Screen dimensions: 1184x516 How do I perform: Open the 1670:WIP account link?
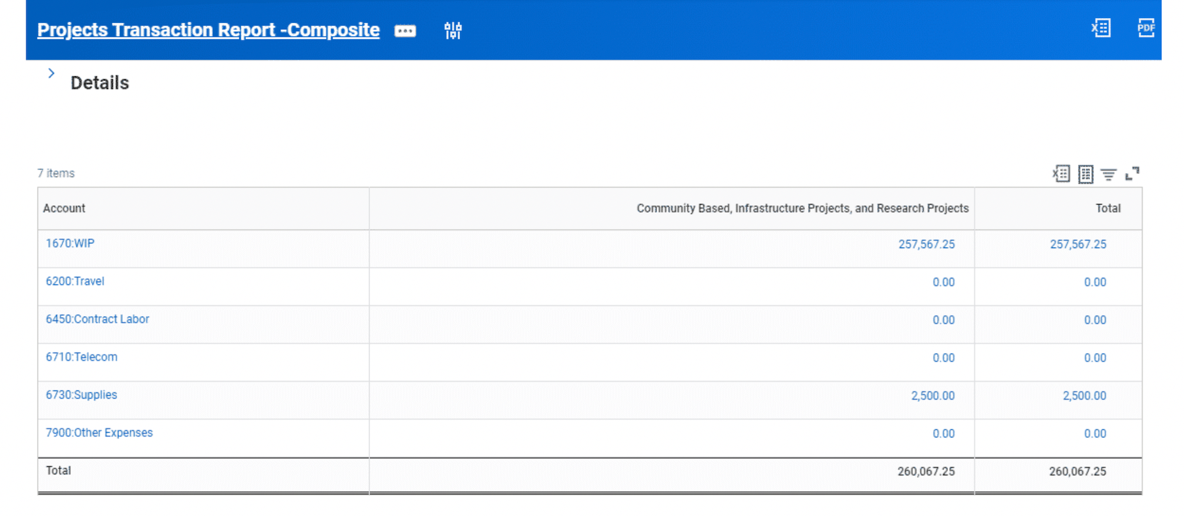(70, 243)
